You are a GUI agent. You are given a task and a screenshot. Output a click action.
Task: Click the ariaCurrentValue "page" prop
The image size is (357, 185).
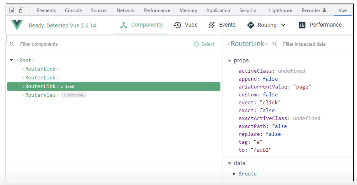(275, 87)
